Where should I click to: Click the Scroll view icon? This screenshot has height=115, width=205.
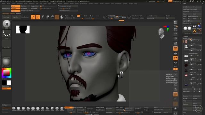pos(175,29)
